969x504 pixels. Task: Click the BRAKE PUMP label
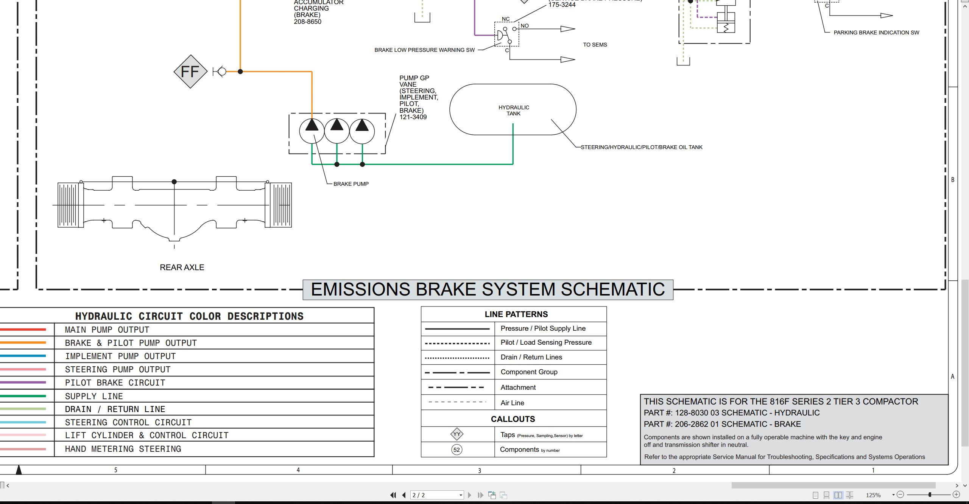351,184
